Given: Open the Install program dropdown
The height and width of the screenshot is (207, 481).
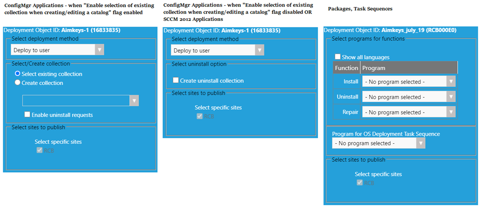Looking at the screenshot, I should click(409, 82).
